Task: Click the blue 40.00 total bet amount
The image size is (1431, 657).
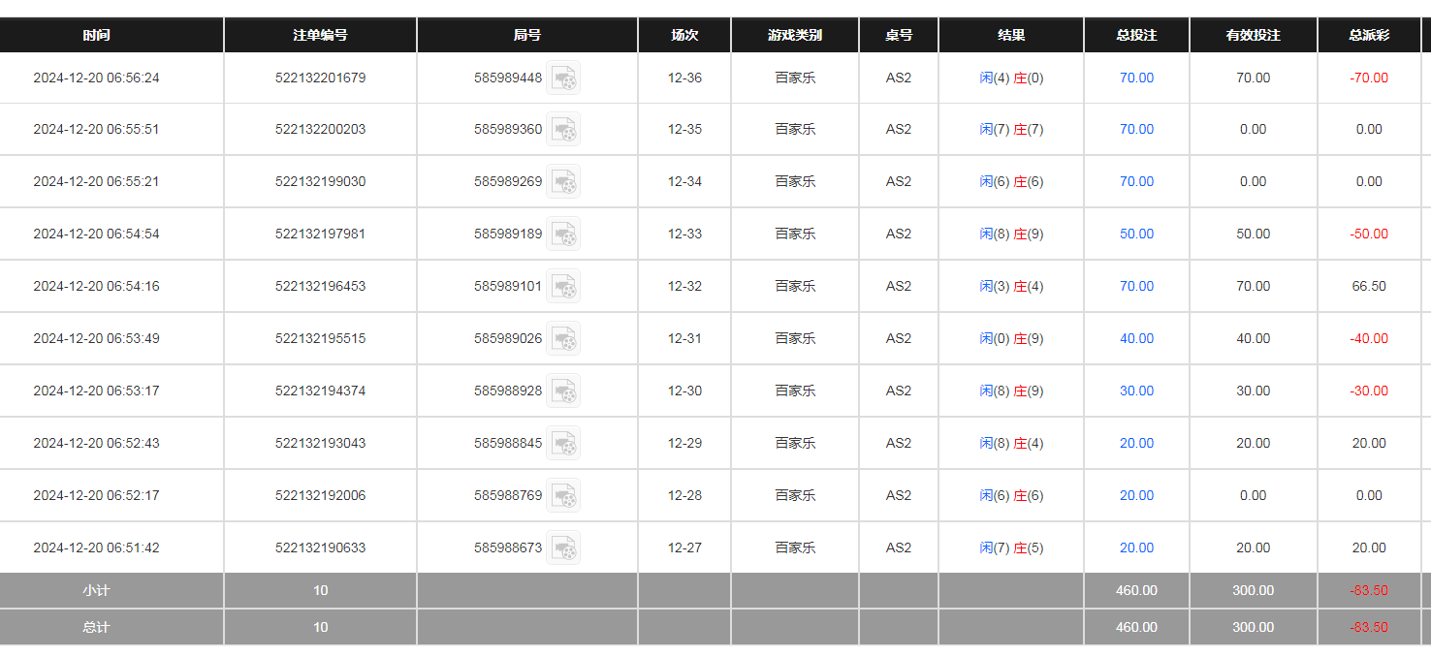Action: (1136, 338)
